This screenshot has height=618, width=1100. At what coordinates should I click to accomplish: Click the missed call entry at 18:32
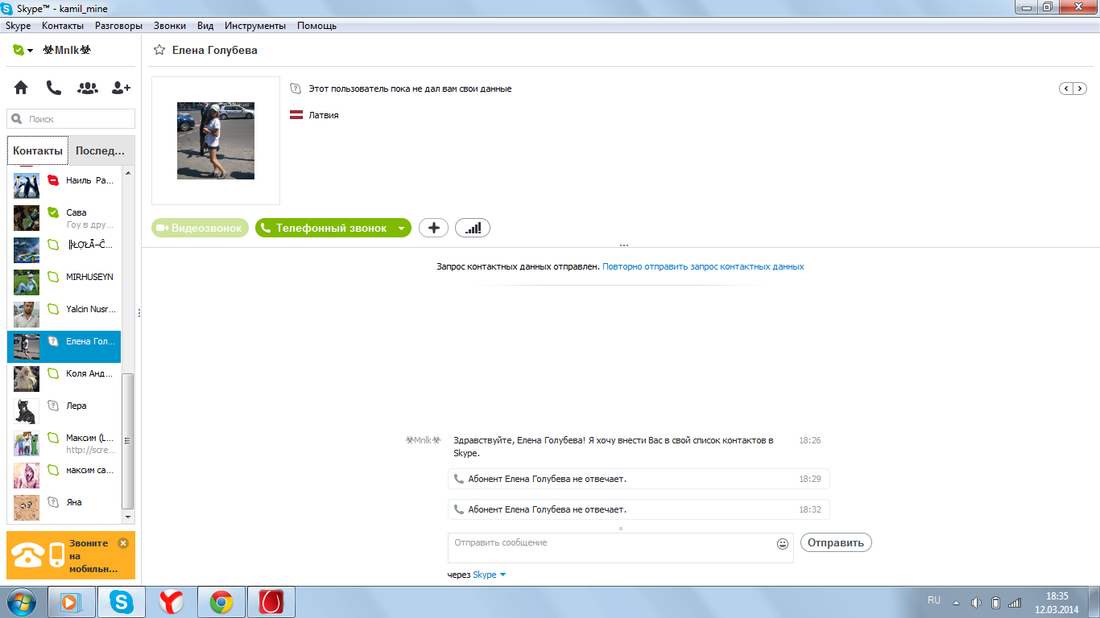click(639, 509)
